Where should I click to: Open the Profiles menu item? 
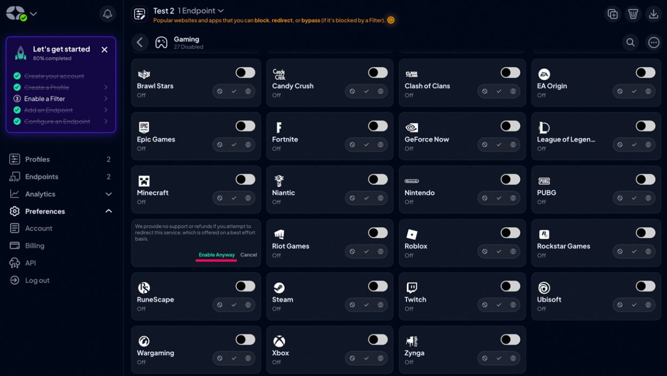point(38,159)
